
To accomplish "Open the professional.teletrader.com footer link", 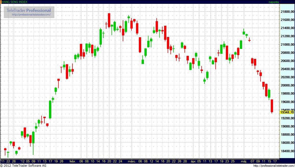I will coord(274,166).
